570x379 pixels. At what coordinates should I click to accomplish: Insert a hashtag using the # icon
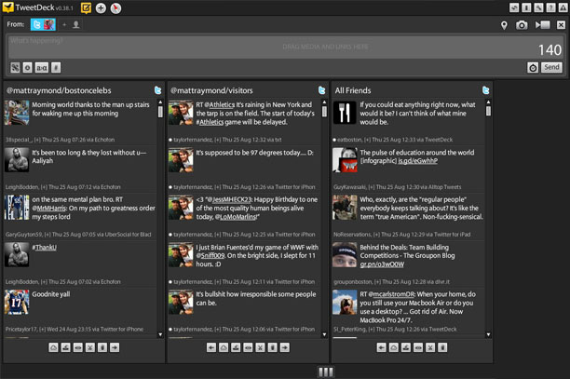pos(56,68)
